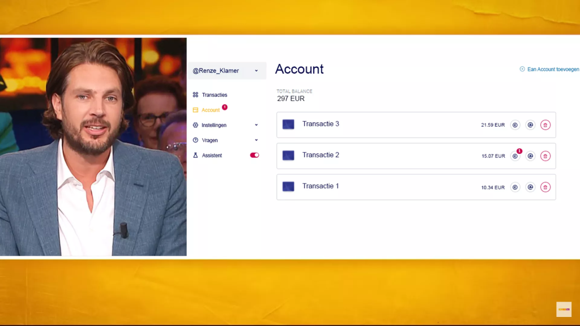
Task: Click the Instellingen gear icon
Action: click(195, 125)
